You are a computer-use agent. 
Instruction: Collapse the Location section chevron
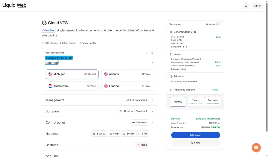point(152,63)
